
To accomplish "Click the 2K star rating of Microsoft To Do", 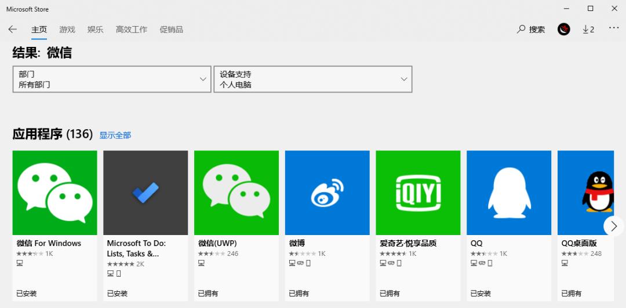I will pos(126,264).
